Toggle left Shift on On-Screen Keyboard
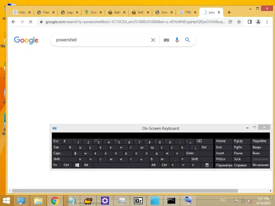The image size is (275, 206). [x=65, y=159]
